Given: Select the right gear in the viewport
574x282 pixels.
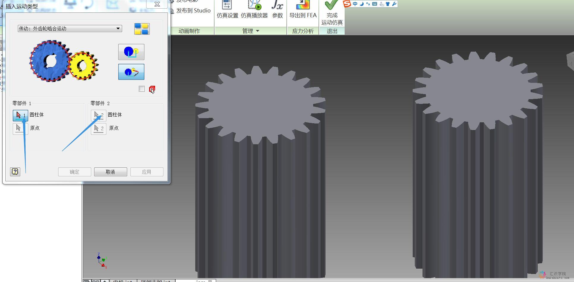Looking at the screenshot, I should click(x=478, y=165).
